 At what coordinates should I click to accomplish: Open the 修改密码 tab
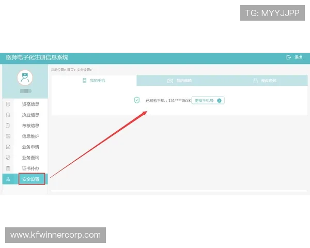[265, 81]
